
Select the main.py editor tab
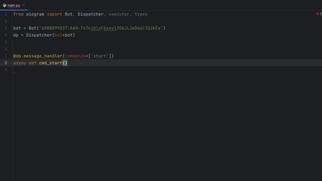tap(14, 6)
